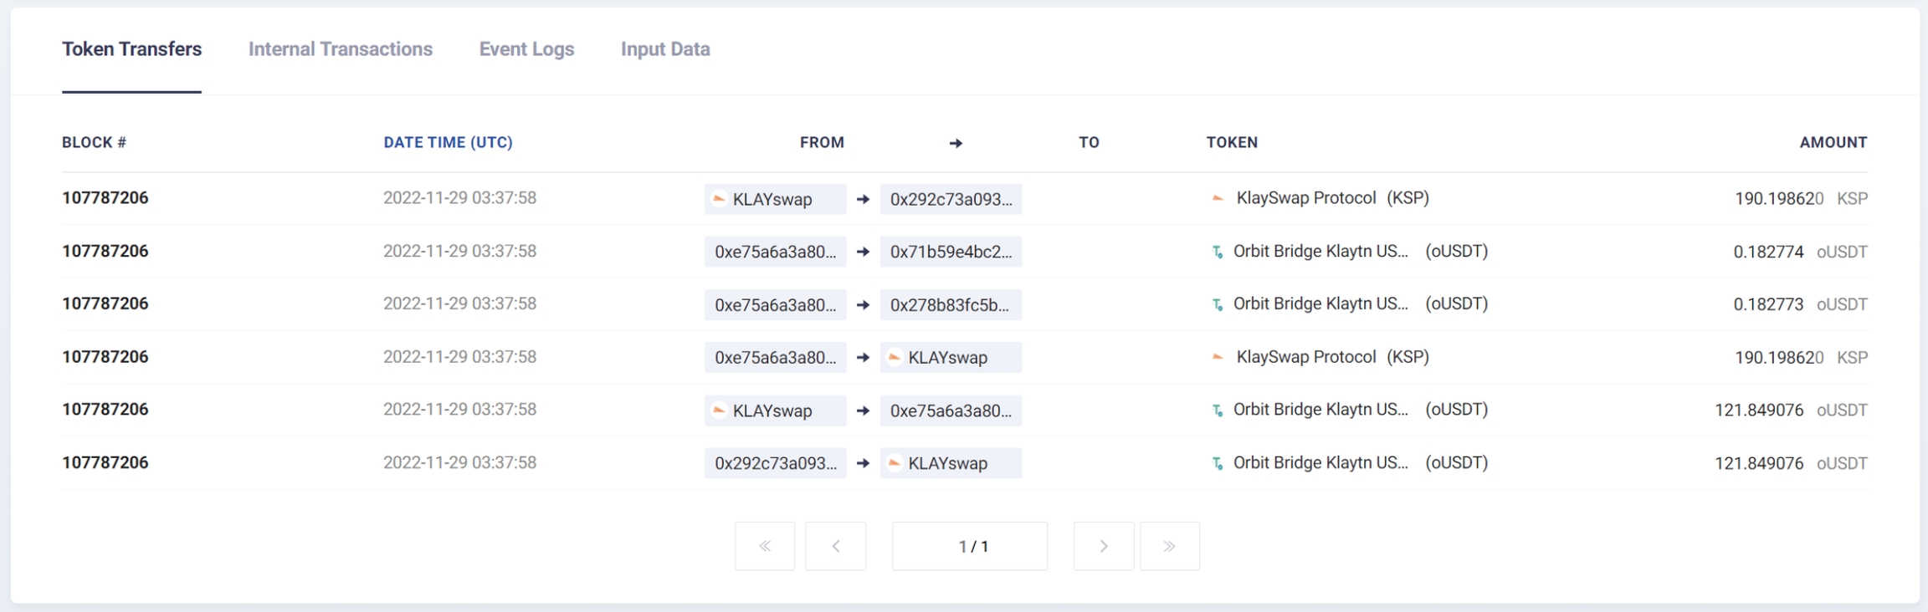Open the Event Logs tab
This screenshot has height=612, width=1928.
[x=526, y=49]
